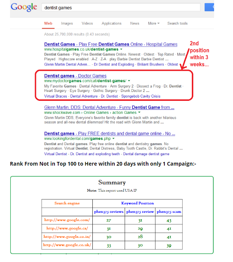Open 'Dental Adventure' sitelink under Doctor Games
Image resolution: width=233 pixels, height=262 pixels.
point(84,96)
